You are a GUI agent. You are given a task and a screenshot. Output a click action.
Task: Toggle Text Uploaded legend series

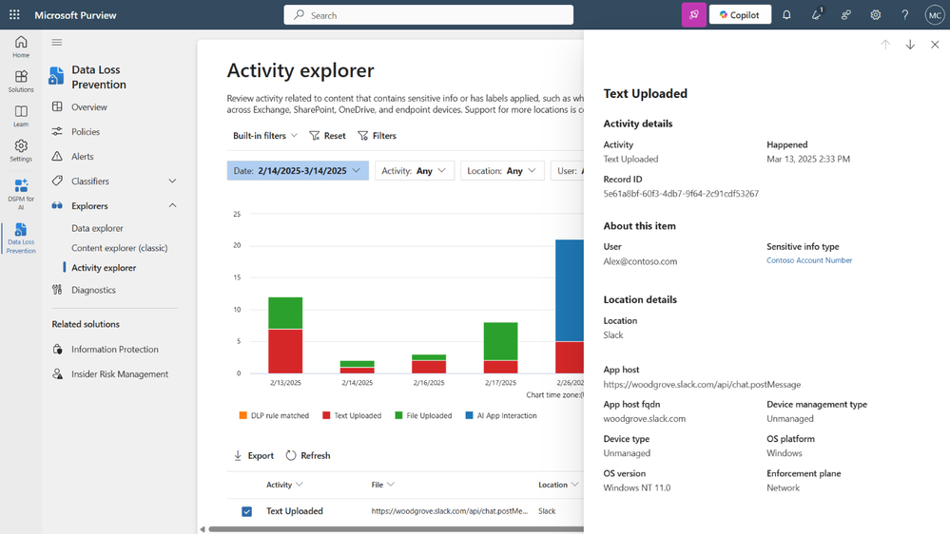[352, 415]
